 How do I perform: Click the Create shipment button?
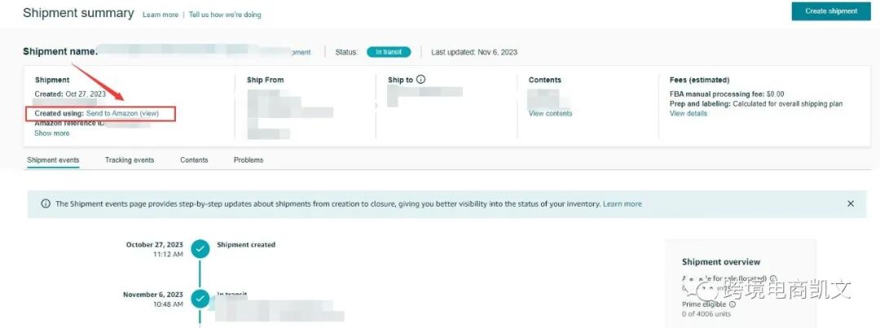click(x=831, y=11)
